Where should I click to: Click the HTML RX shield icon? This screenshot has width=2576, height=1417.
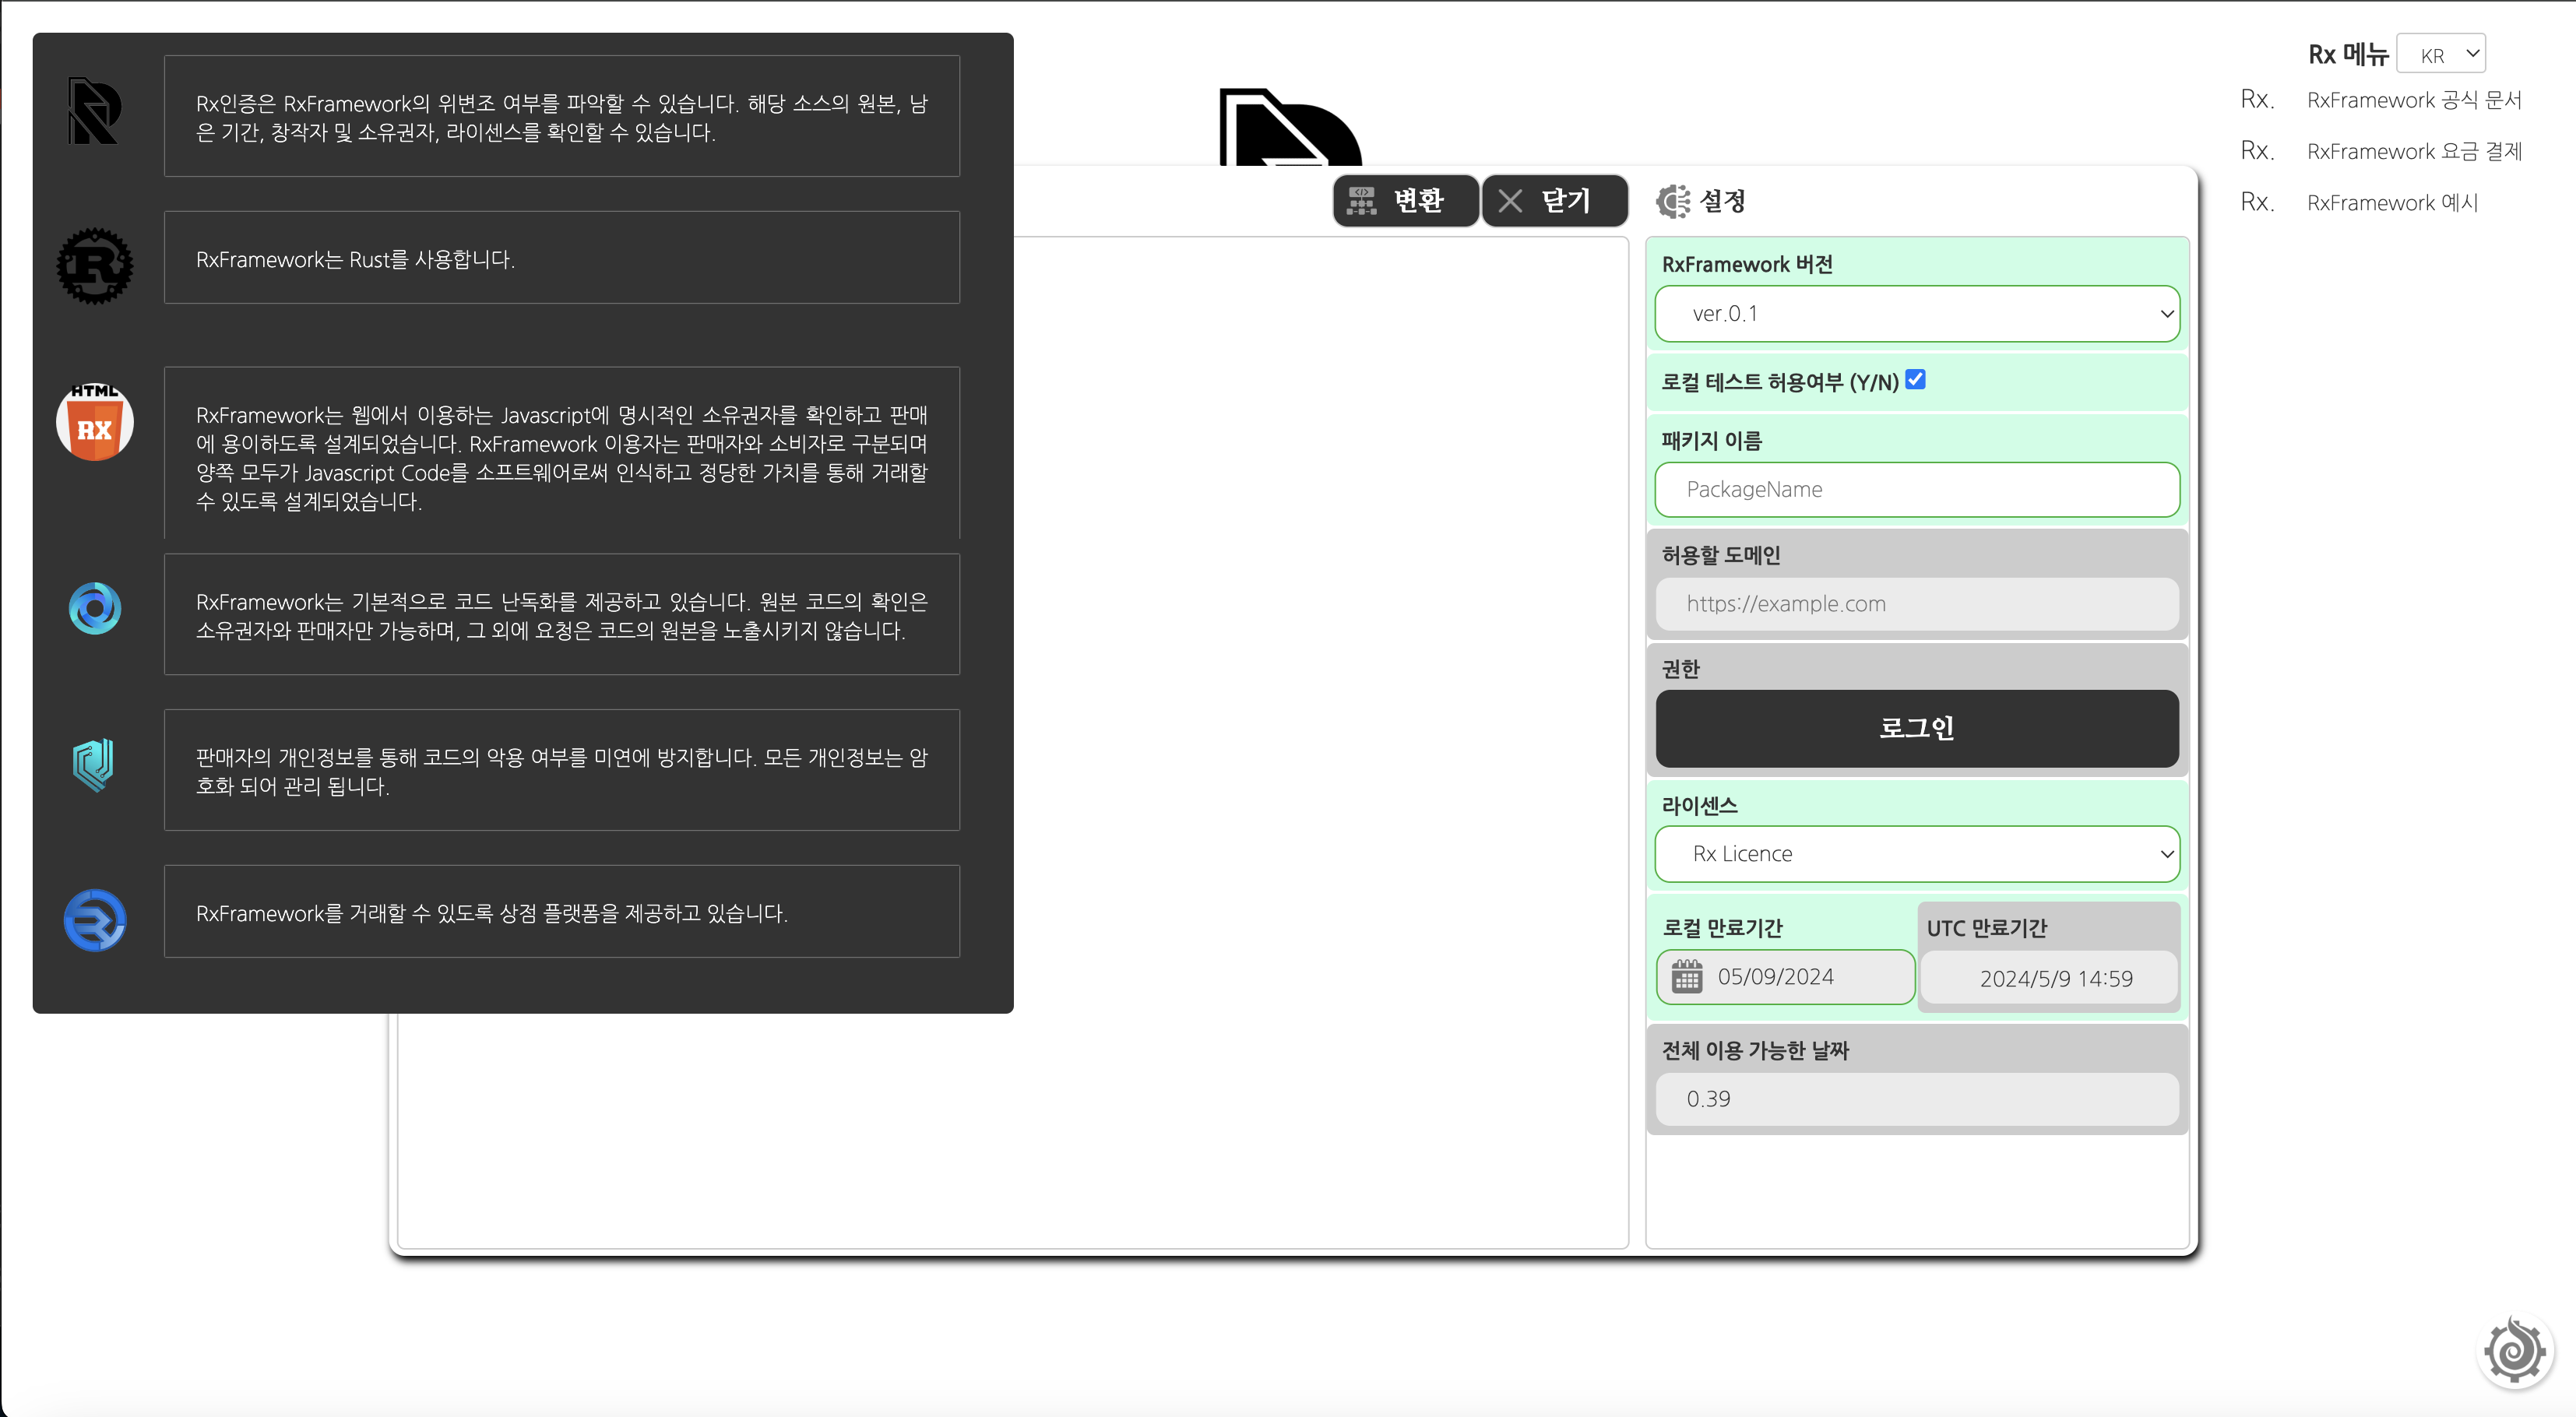pos(95,421)
